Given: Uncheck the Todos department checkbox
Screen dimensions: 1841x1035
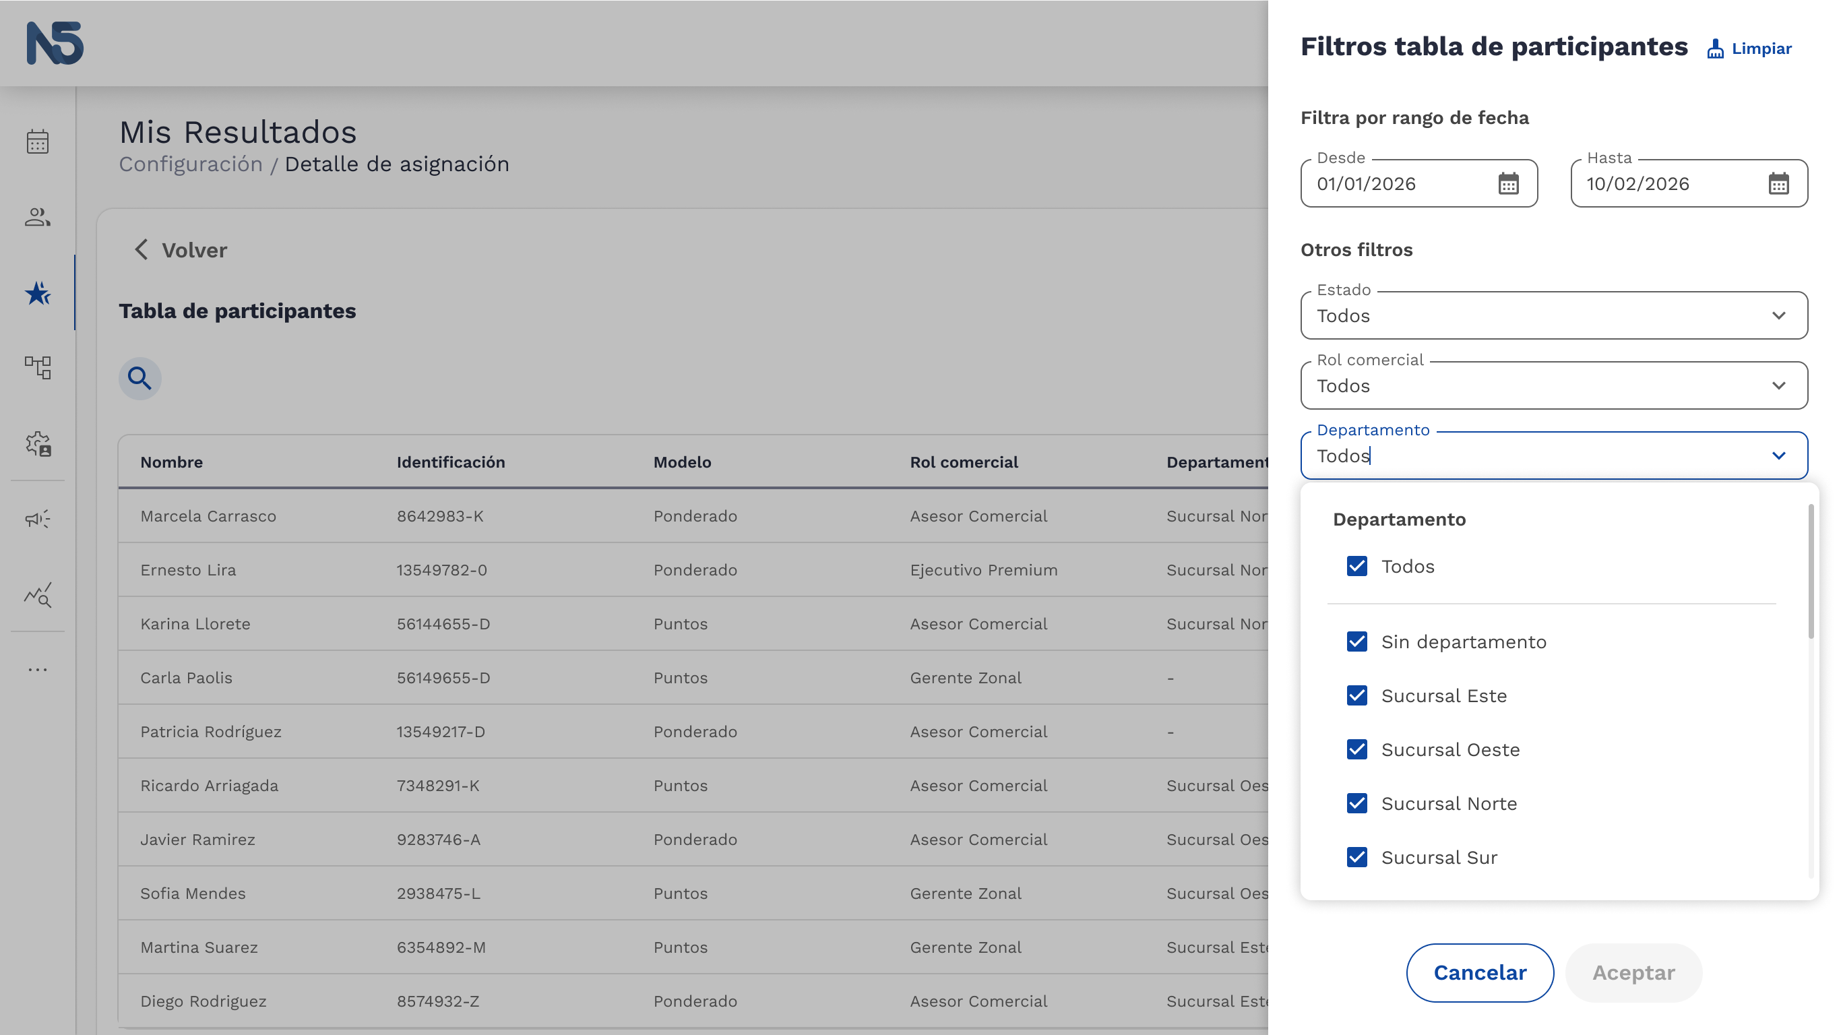Looking at the screenshot, I should (1356, 566).
